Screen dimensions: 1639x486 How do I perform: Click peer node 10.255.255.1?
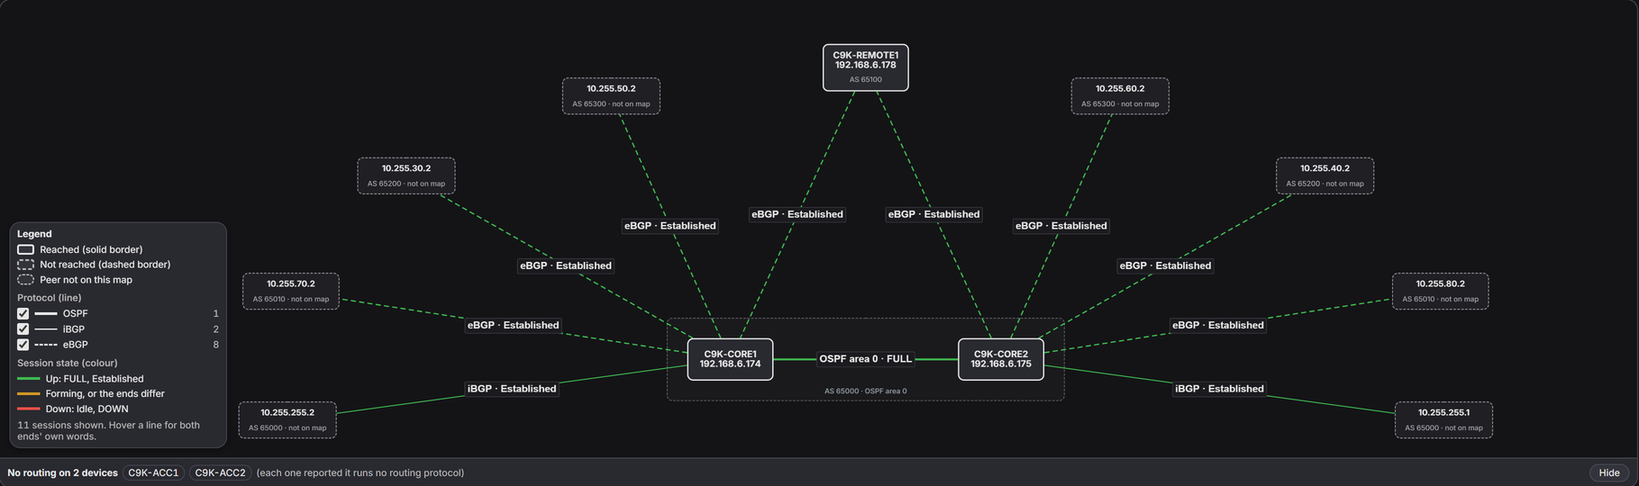(x=1443, y=420)
